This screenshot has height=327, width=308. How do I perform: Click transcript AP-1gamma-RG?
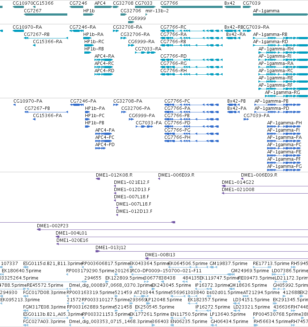click(x=282, y=92)
